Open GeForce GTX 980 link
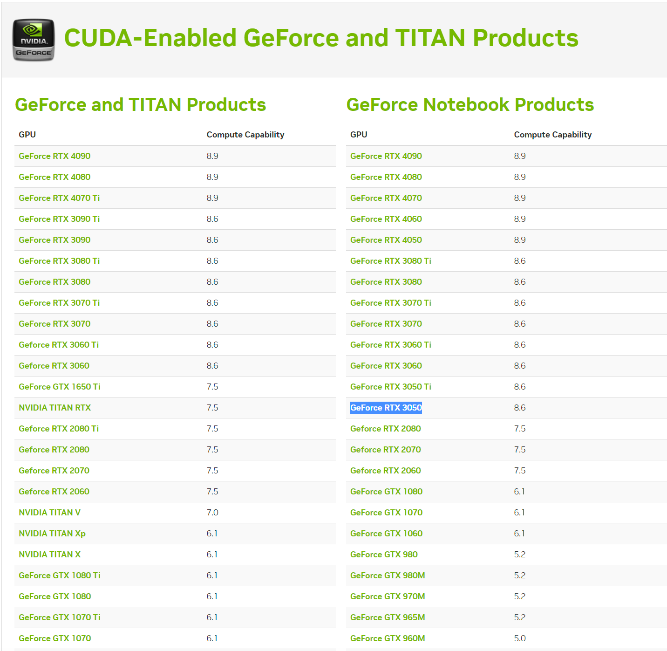The width and height of the screenshot is (667, 651). 384,555
